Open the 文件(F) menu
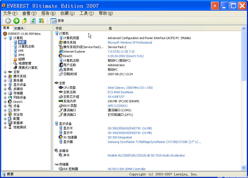 pos(10,13)
